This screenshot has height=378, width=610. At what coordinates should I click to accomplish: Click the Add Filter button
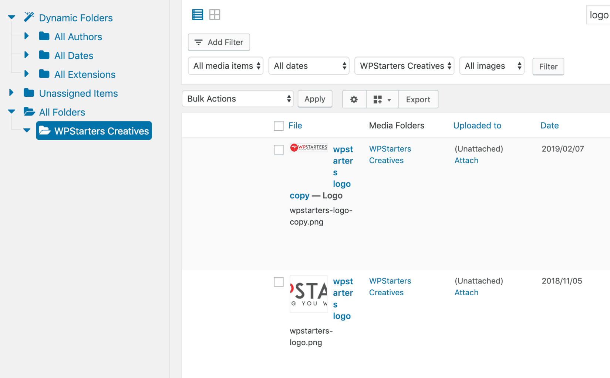tap(219, 42)
